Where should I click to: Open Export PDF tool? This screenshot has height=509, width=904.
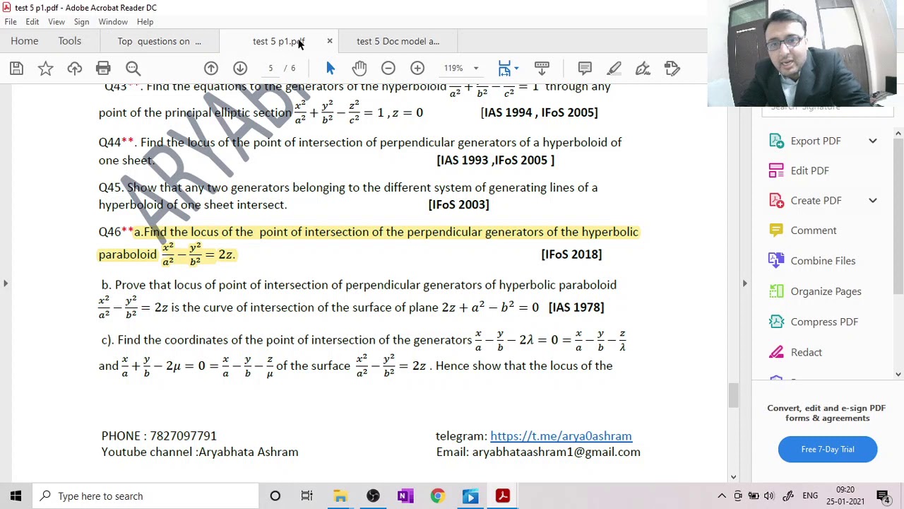814,141
